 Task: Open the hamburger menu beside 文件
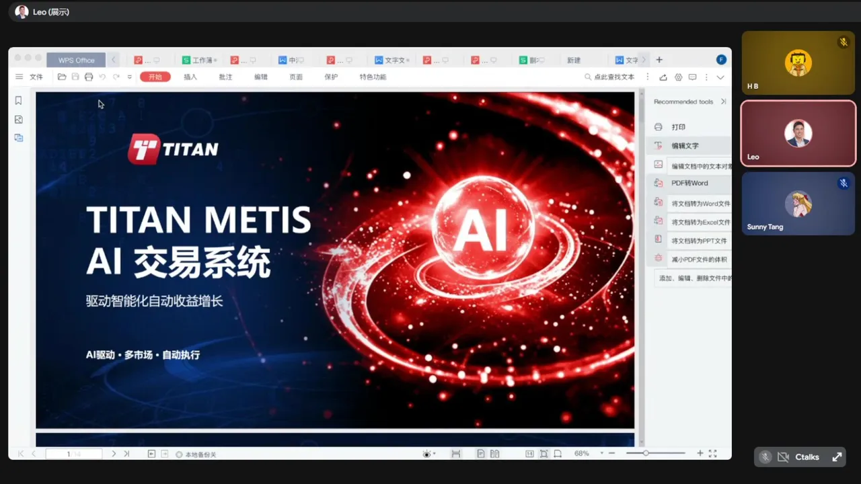[x=20, y=77]
